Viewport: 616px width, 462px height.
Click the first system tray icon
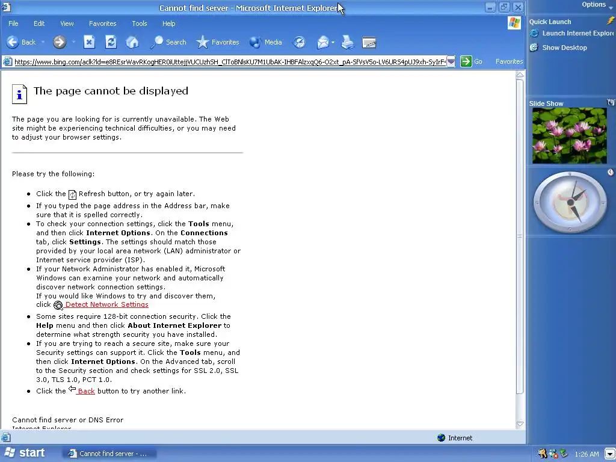pos(543,454)
